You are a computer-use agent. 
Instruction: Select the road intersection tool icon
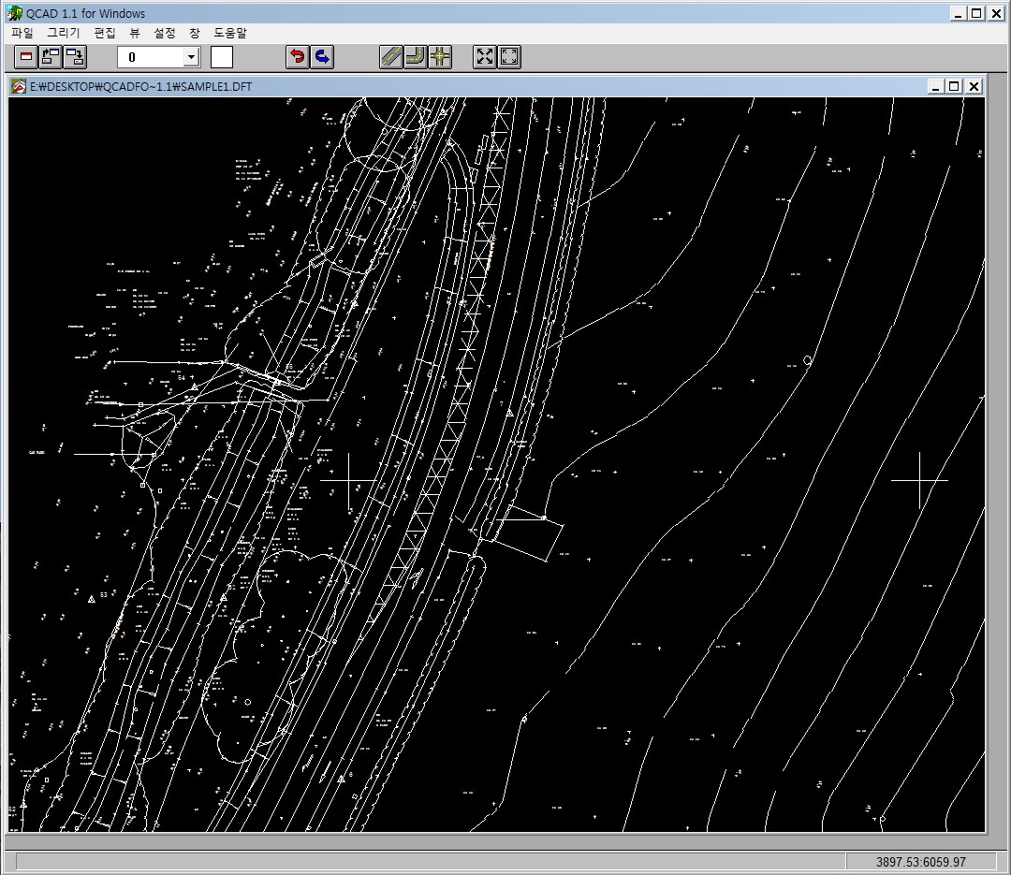point(440,57)
